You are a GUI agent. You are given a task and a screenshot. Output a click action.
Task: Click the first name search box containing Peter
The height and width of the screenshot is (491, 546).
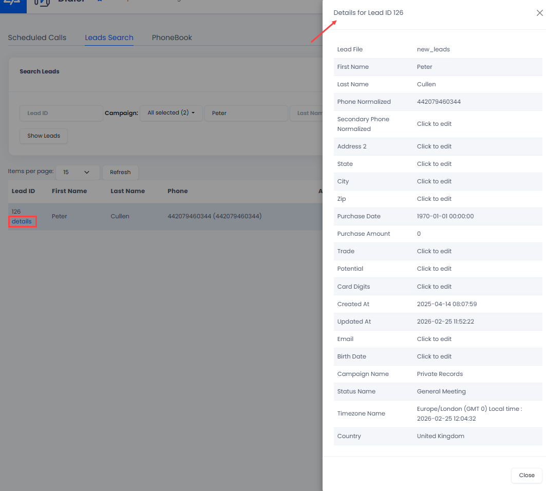246,112
